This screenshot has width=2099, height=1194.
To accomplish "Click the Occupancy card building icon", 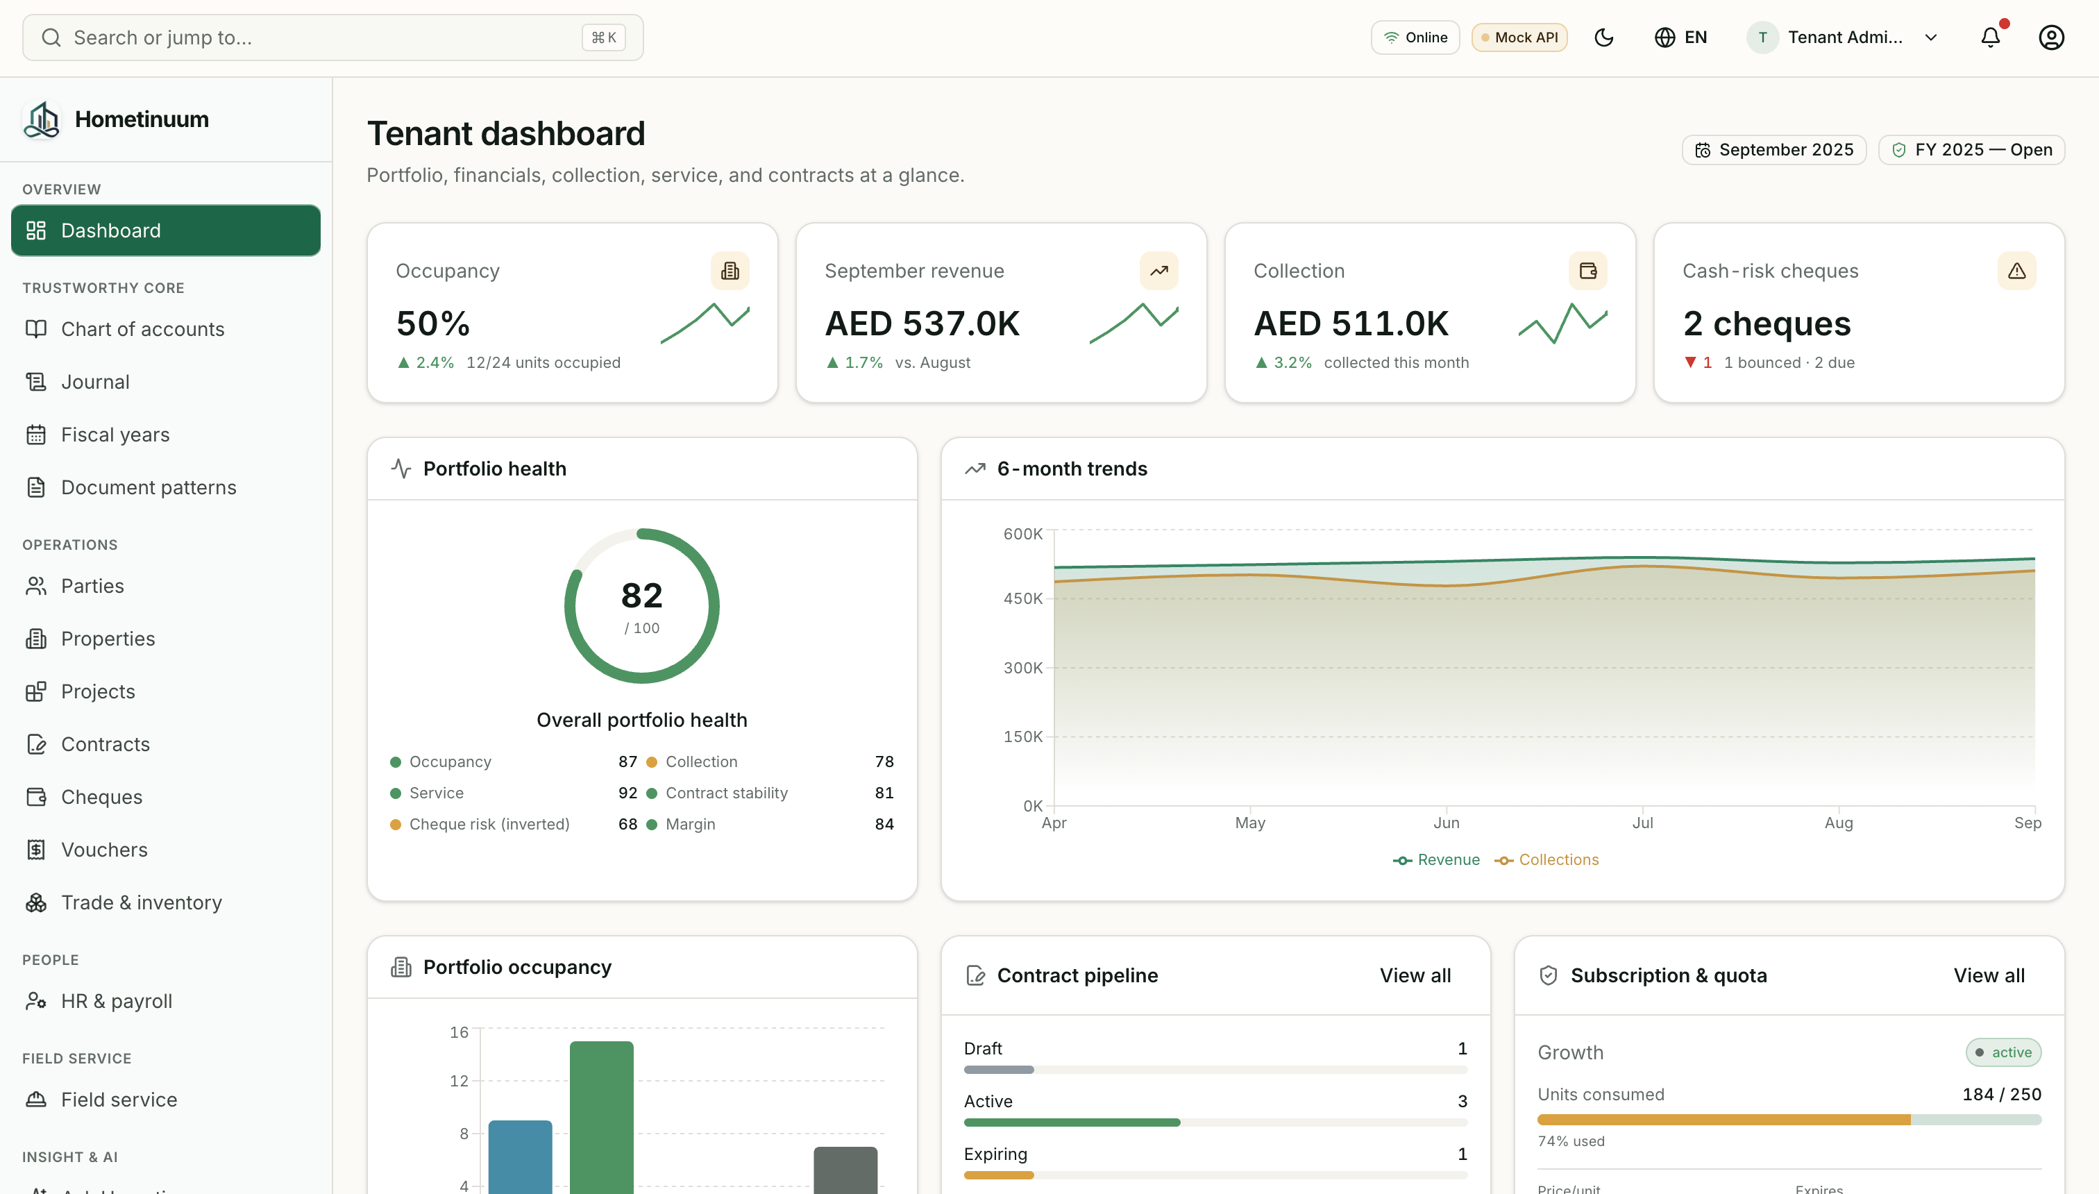I will tap(730, 271).
